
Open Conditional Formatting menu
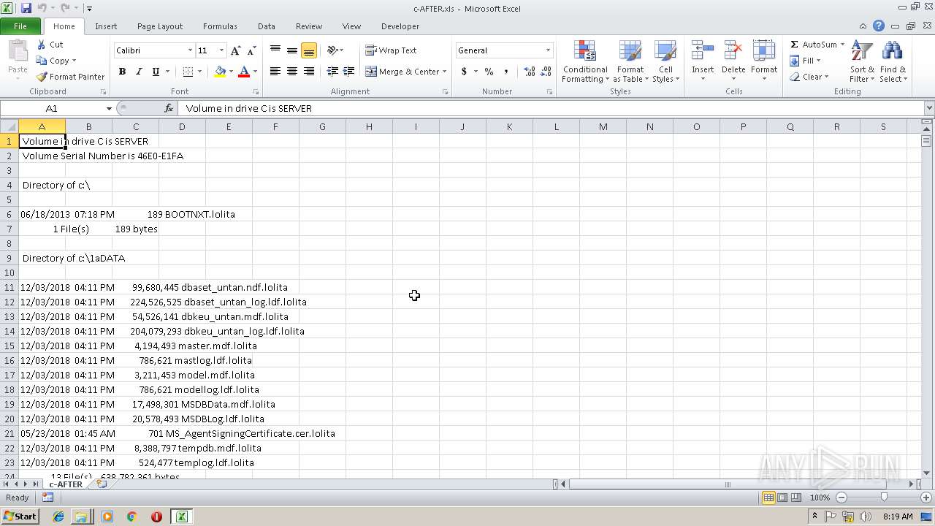click(x=584, y=62)
